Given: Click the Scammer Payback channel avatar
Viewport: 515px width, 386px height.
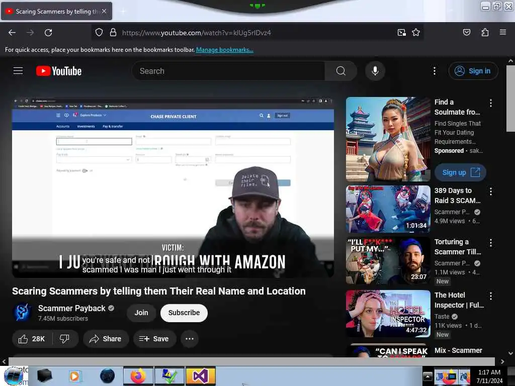Looking at the screenshot, I should [x=22, y=312].
